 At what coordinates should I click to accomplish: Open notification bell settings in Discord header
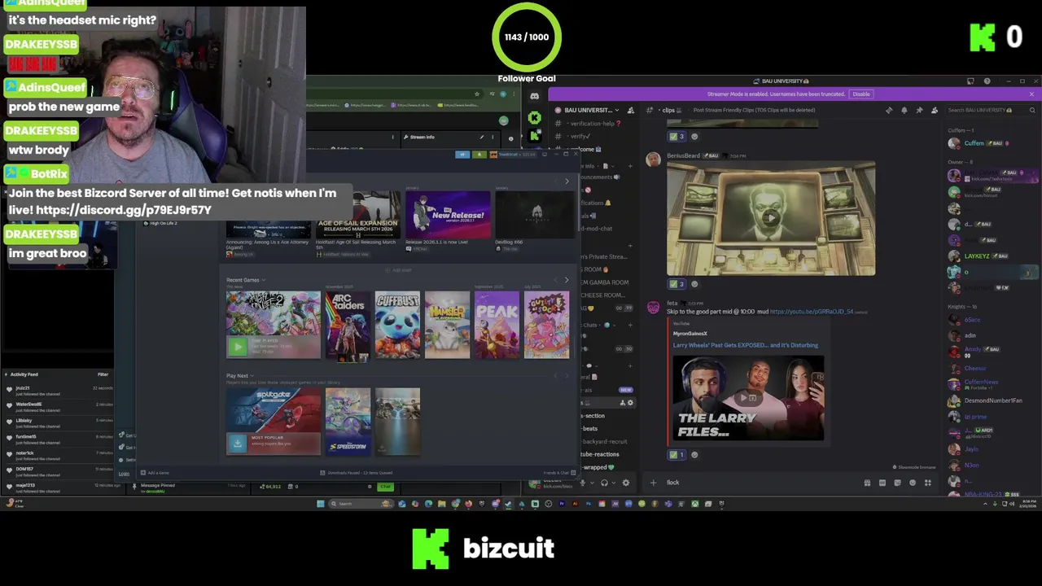click(904, 110)
